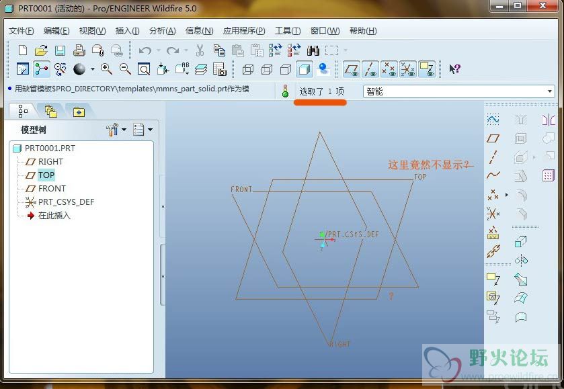Click the Repaint screen icon
The image size is (564, 389).
pos(23,69)
